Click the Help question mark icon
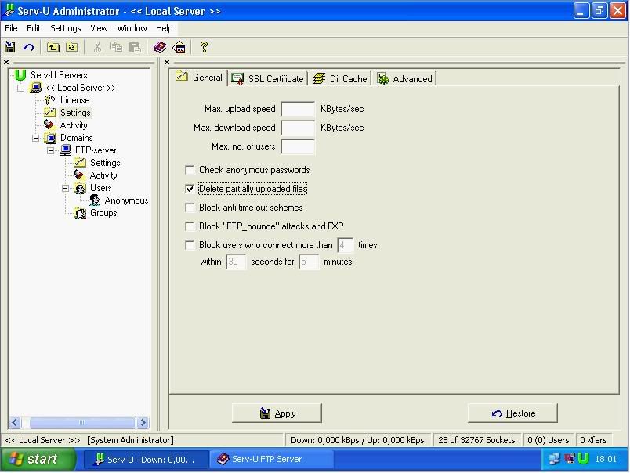Image resolution: width=630 pixels, height=473 pixels. [204, 47]
